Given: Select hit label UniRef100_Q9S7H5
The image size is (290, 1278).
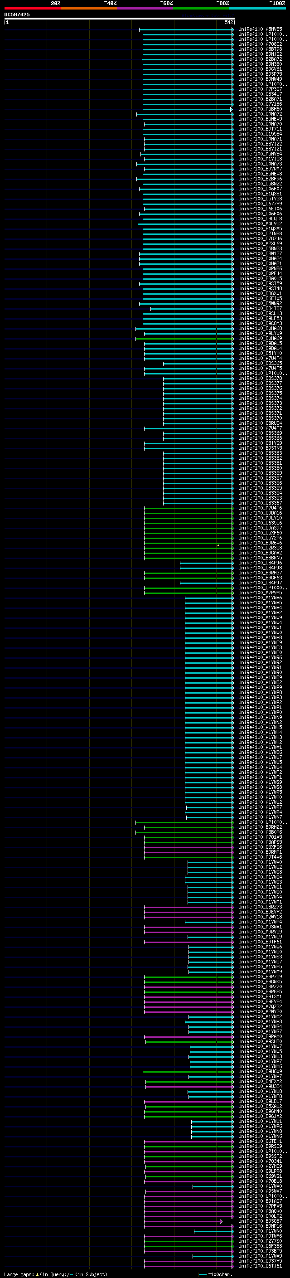Looking at the screenshot, I should pyautogui.click(x=260, y=1261).
